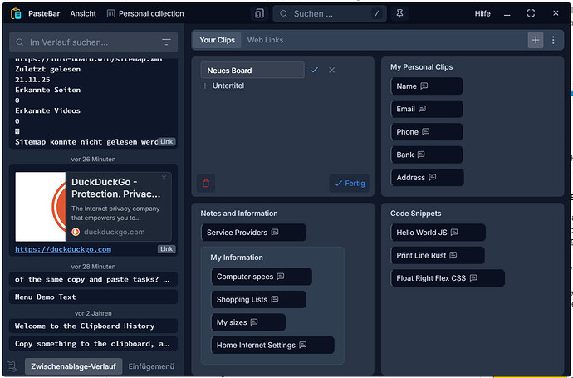
Task: Open the Ansicht menu
Action: click(83, 14)
